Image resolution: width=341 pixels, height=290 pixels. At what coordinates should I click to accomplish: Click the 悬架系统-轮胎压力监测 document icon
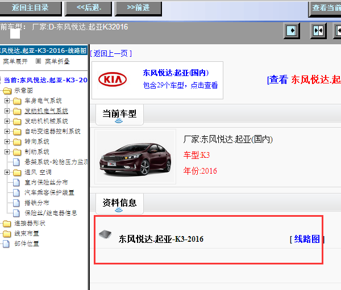tap(16, 162)
